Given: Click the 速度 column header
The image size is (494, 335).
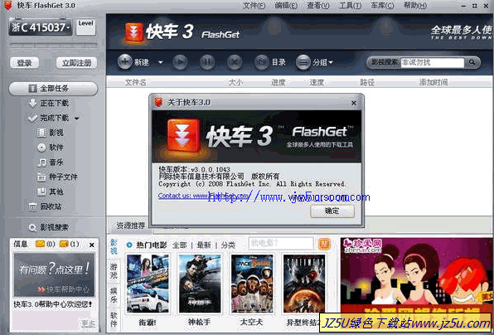Looking at the screenshot, I should click(x=317, y=82).
